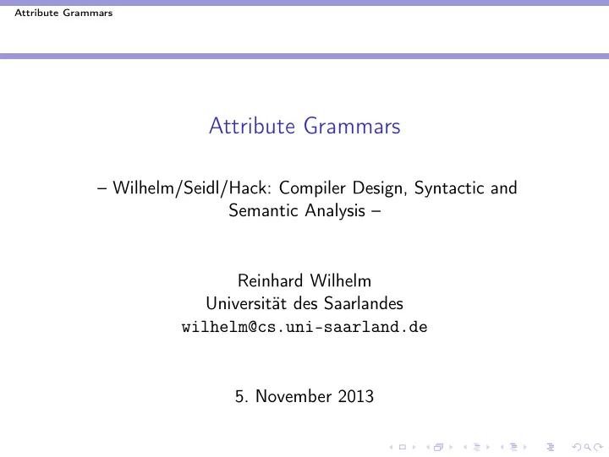The width and height of the screenshot is (609, 457).
Task: Go forward with the redo-style arrow
Action: pos(599,448)
